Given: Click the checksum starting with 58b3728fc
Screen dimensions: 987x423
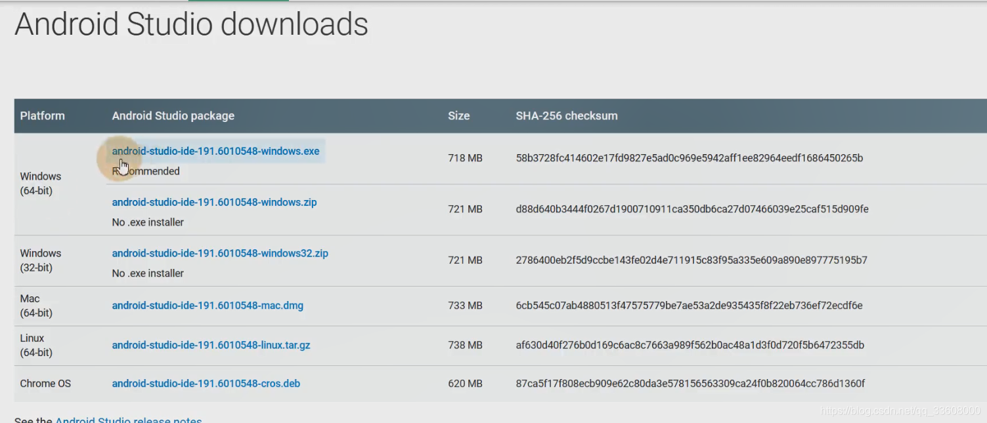Looking at the screenshot, I should point(690,158).
